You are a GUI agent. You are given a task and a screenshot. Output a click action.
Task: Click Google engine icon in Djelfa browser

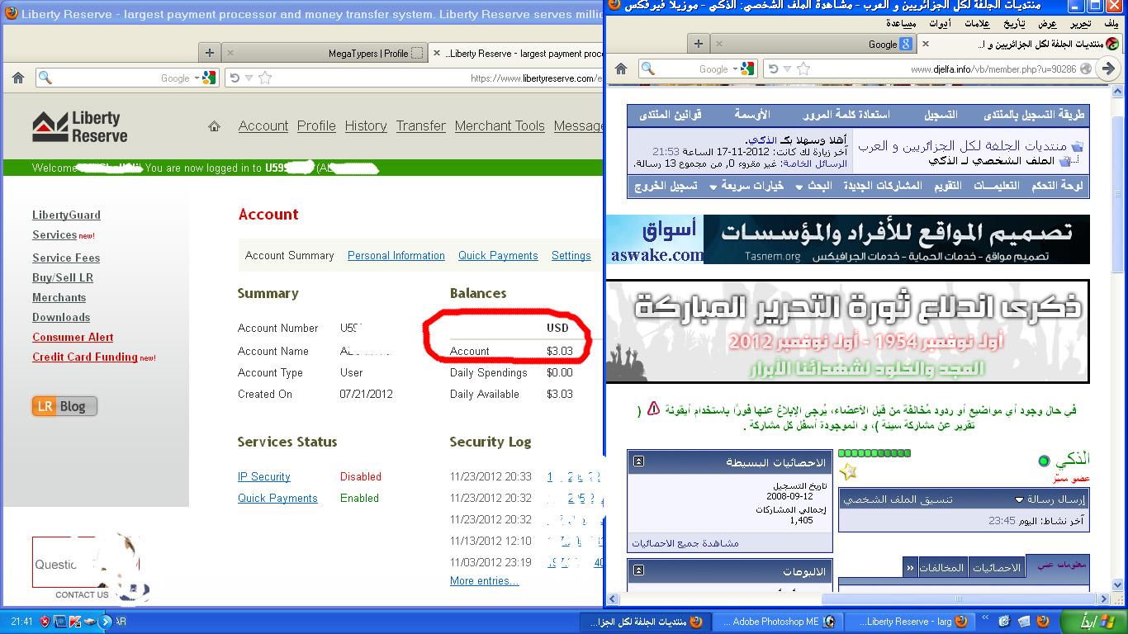tap(746, 69)
